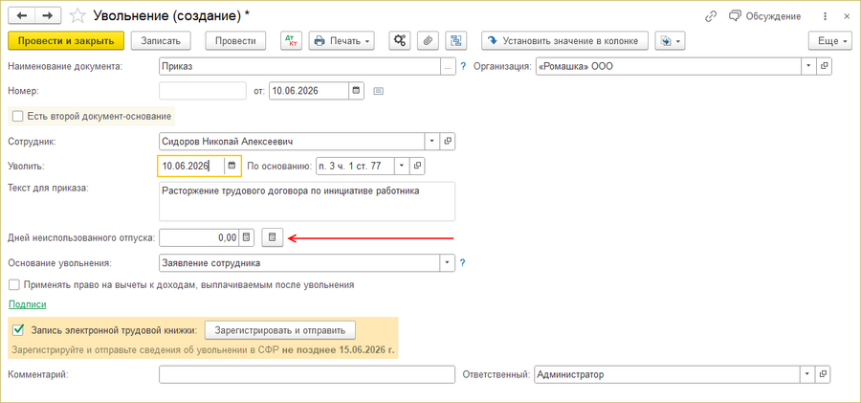Click the Уволить date field
Viewport: 861px width, 403px height.
click(x=191, y=166)
